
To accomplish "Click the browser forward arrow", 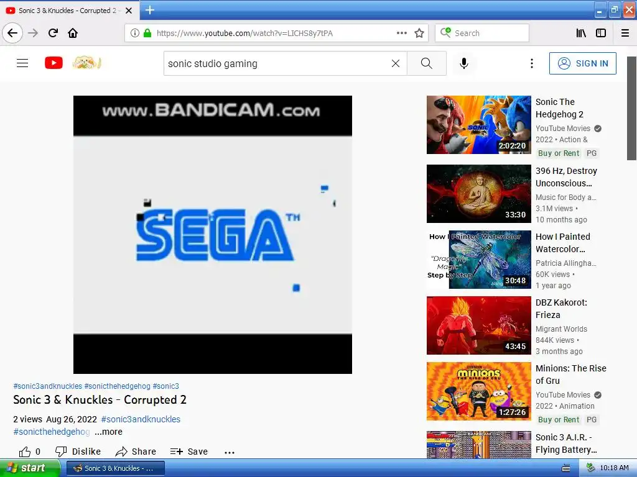I will coord(33,33).
